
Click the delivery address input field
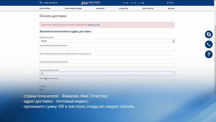107,57
